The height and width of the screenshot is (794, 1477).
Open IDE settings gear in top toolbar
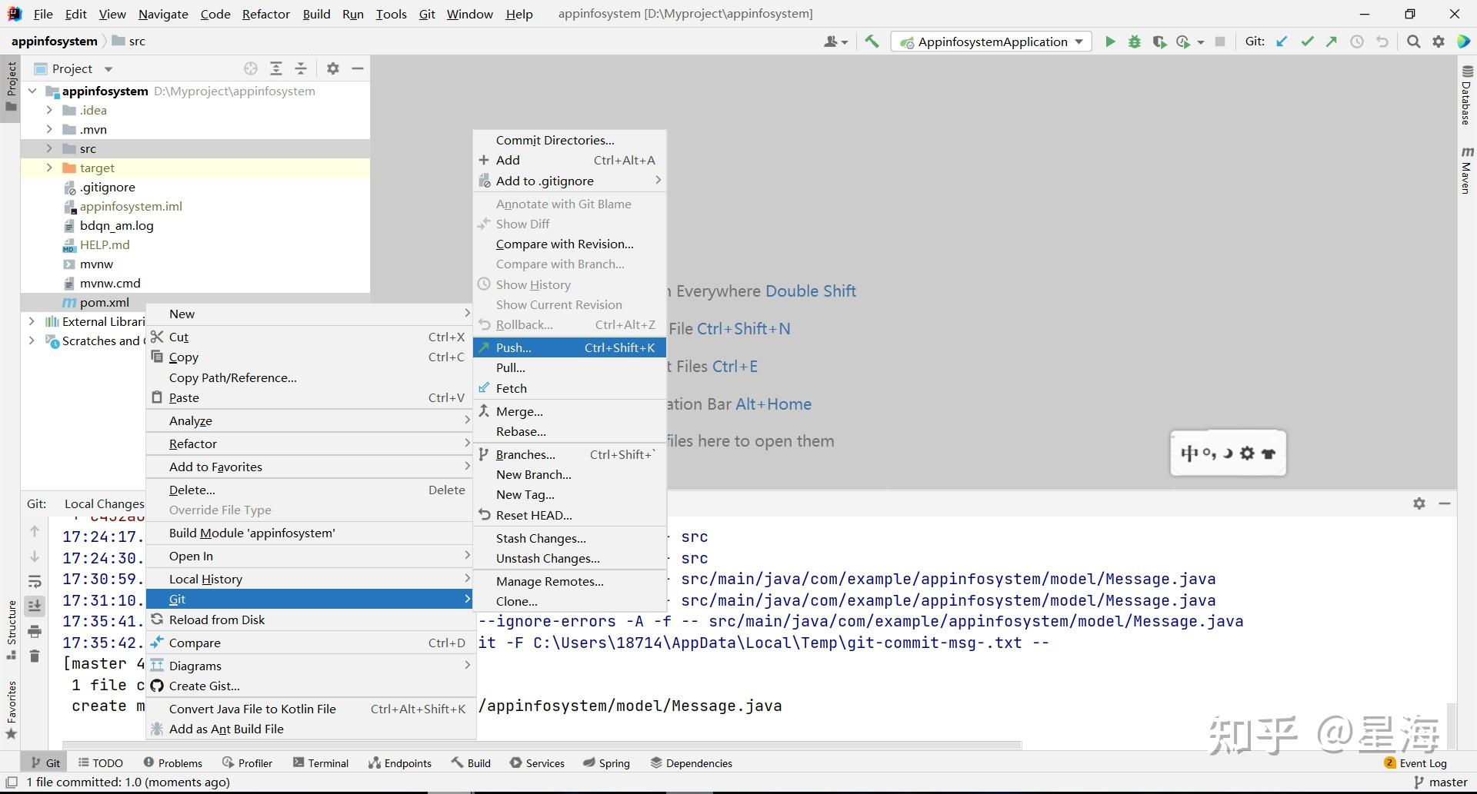(x=1439, y=42)
